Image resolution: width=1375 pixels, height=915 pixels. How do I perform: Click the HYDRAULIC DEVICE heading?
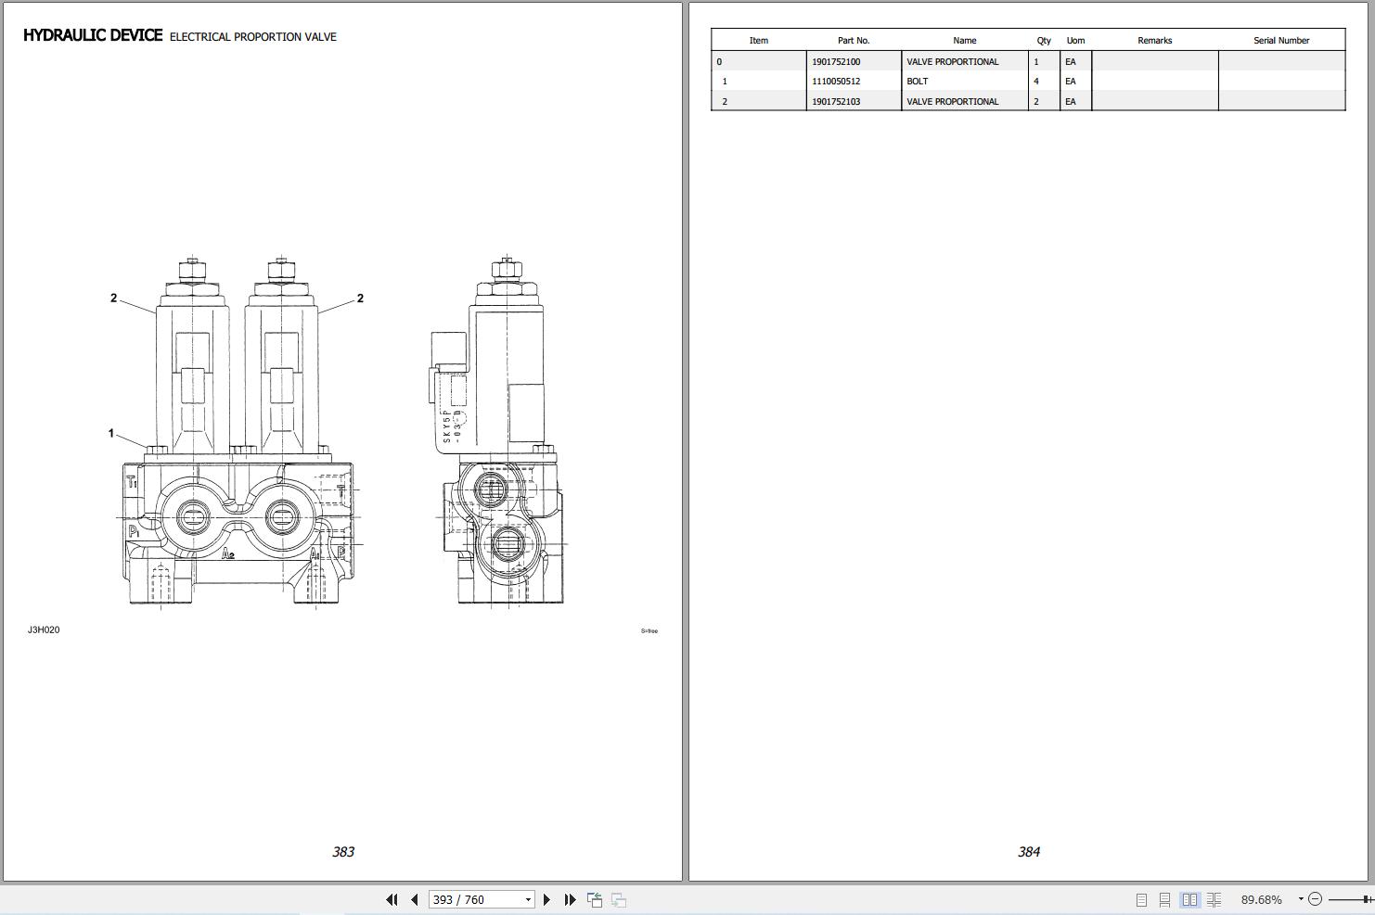(x=93, y=35)
